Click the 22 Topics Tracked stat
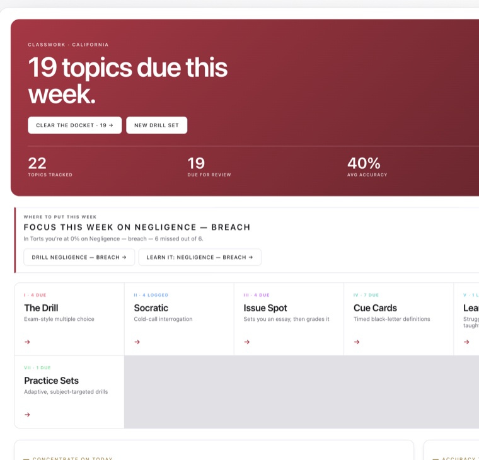 [50, 167]
